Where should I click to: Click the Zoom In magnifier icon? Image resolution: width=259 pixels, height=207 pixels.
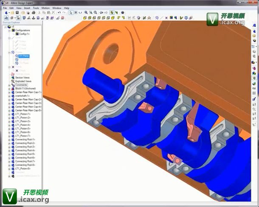pos(86,13)
